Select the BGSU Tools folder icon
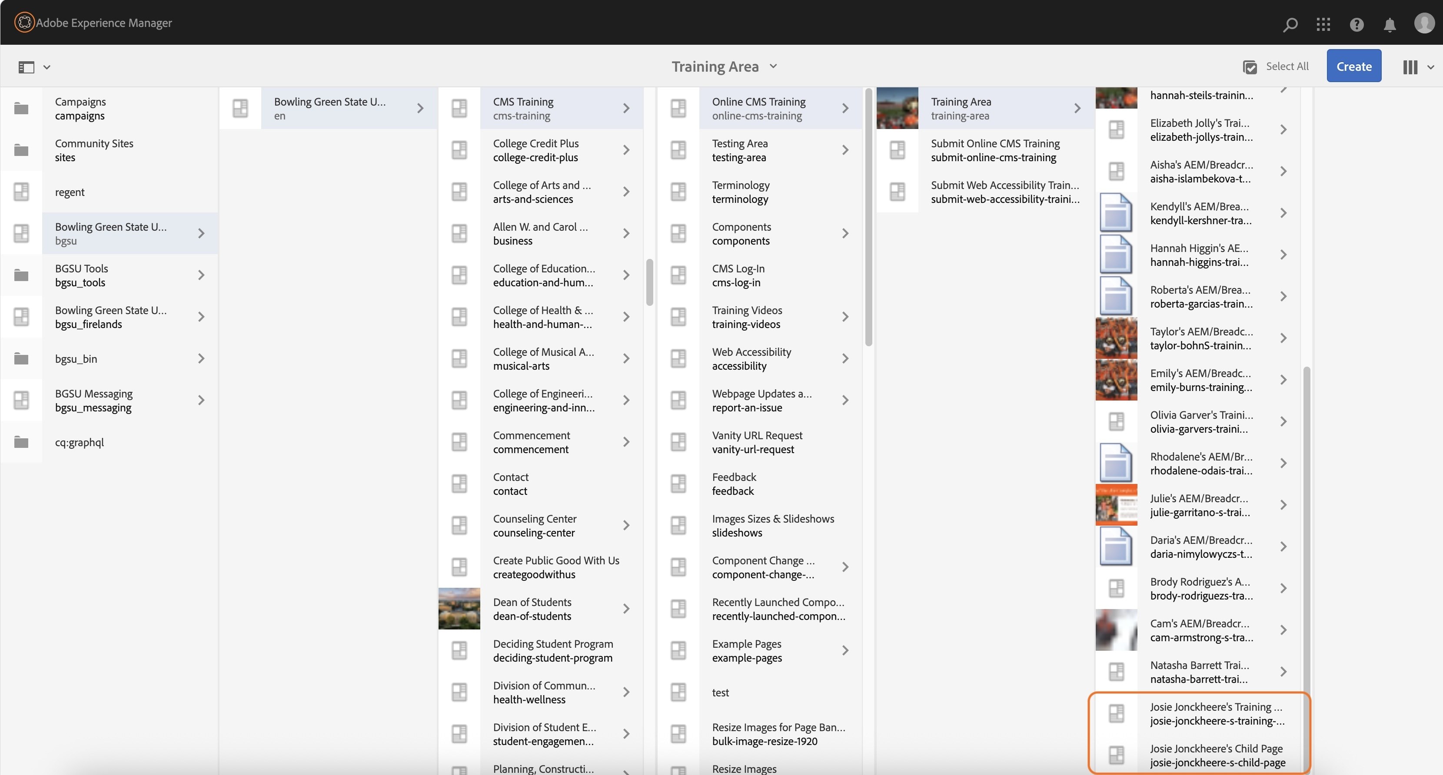Image resolution: width=1443 pixels, height=775 pixels. pyautogui.click(x=21, y=275)
